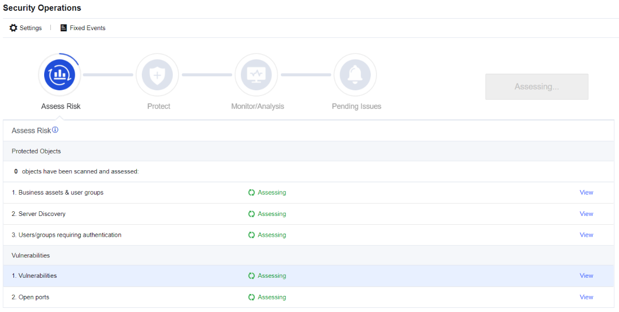Switch to the Protect step label
The width and height of the screenshot is (619, 312).
[159, 106]
